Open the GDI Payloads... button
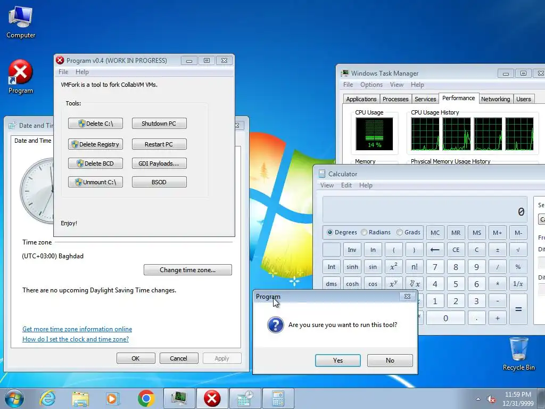Image resolution: width=545 pixels, height=409 pixels. (x=159, y=163)
